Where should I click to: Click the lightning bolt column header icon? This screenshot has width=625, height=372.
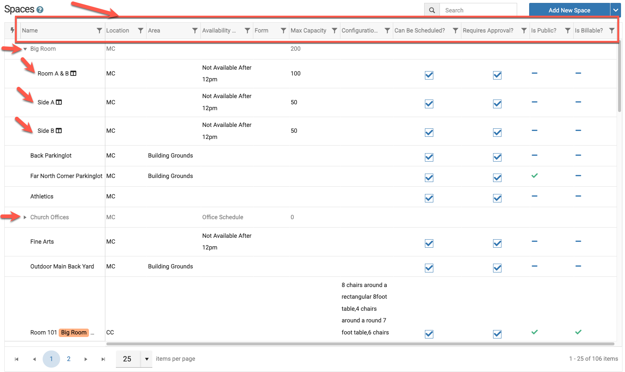point(12,30)
